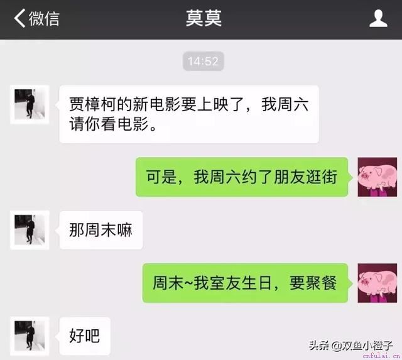Select the 那周末嘛 message bubble
Viewport: 402px width, 360px height.
[x=101, y=230]
